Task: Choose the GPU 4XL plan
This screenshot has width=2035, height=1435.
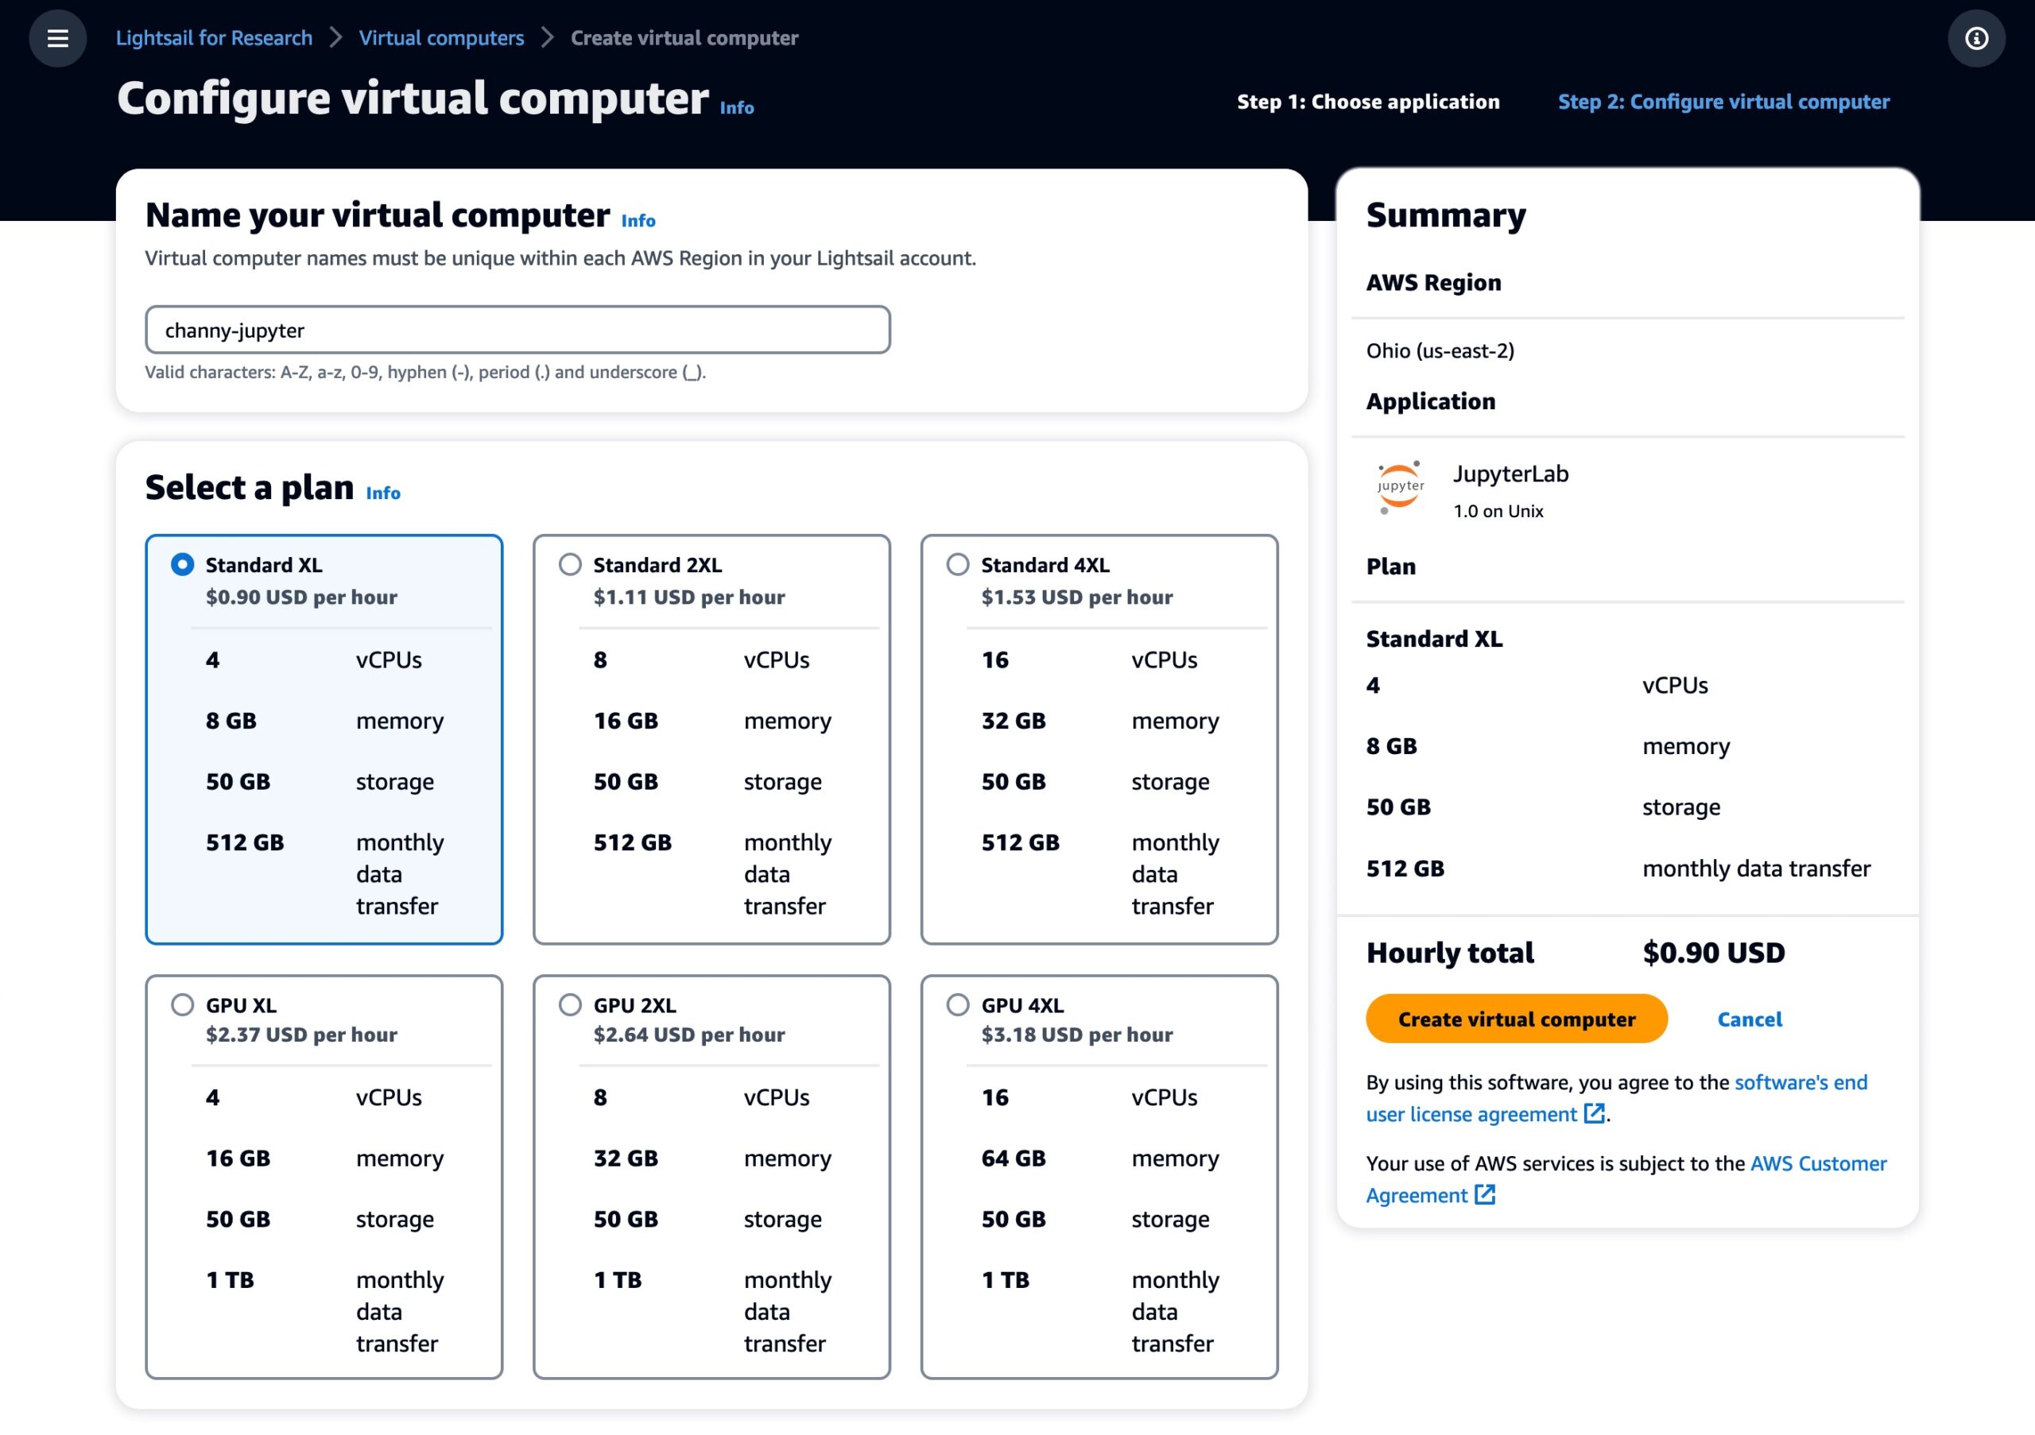Action: coord(957,1004)
